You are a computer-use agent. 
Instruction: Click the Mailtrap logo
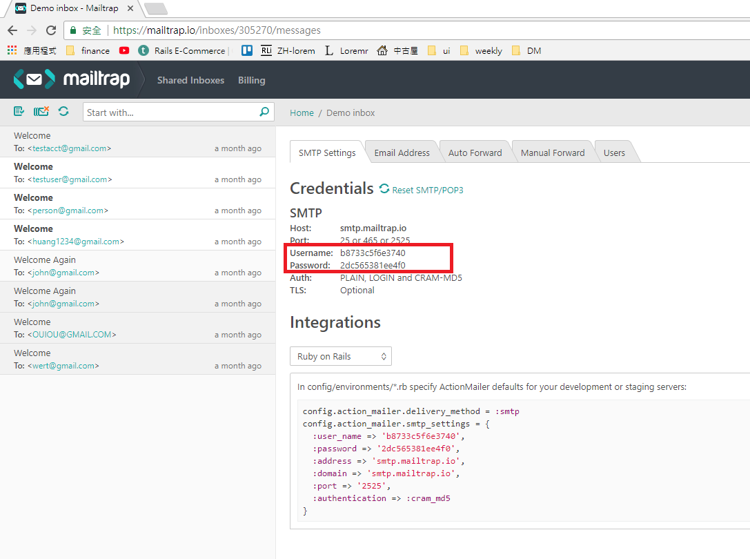point(72,79)
